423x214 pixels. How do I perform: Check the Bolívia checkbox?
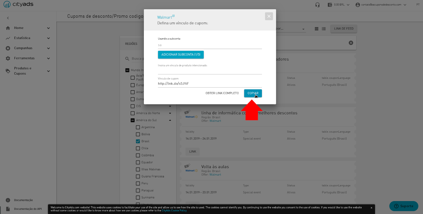[138, 134]
